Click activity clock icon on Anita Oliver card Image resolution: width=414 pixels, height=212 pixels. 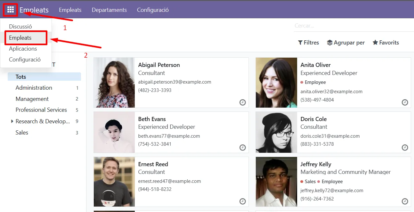tap(405, 102)
